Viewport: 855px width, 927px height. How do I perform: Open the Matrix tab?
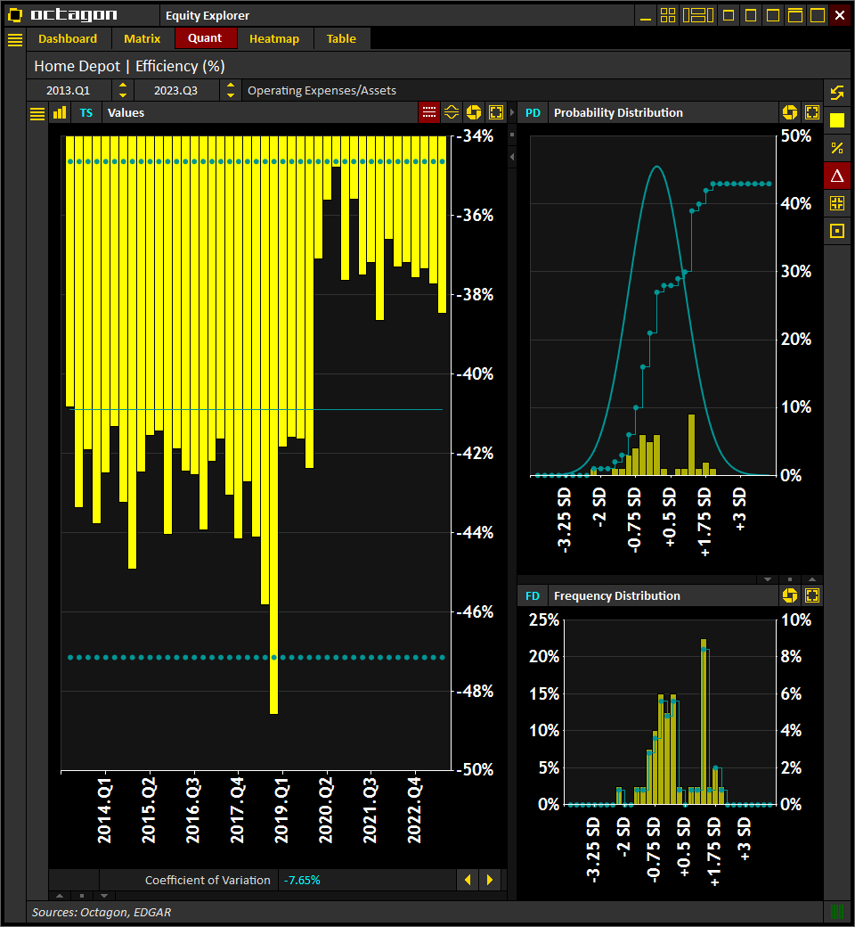click(142, 38)
